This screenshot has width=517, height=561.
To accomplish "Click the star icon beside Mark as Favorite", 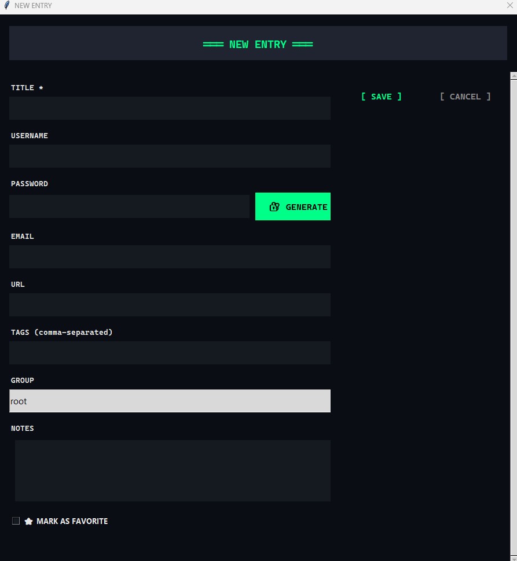I will [x=28, y=521].
